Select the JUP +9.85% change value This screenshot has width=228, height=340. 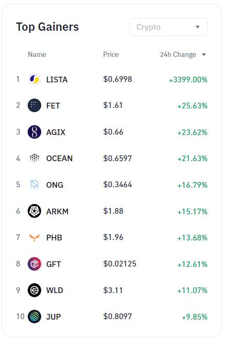[195, 317]
